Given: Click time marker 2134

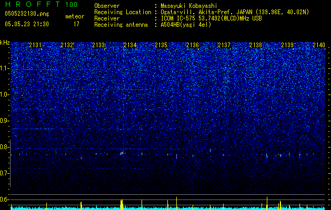Looking at the screenshot, I should pos(130,45).
